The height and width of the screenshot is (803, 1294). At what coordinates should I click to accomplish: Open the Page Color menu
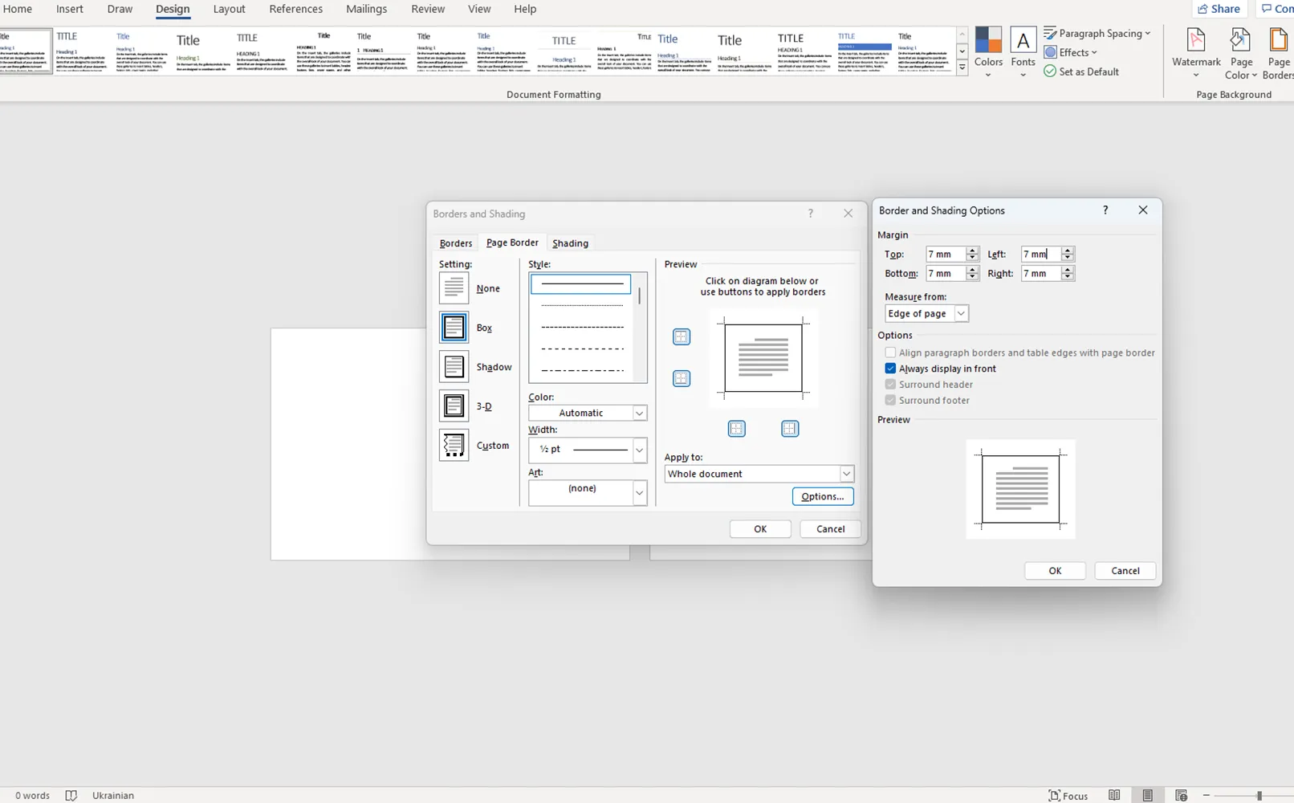[x=1241, y=53]
